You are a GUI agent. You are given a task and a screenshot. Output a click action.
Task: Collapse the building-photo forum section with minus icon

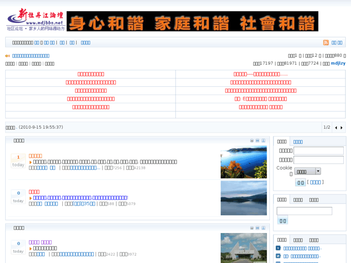tap(252, 228)
